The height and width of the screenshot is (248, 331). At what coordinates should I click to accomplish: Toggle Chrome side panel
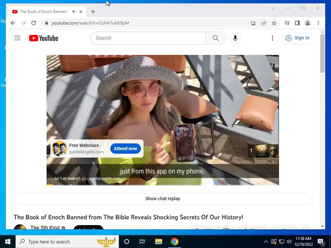[x=297, y=23]
